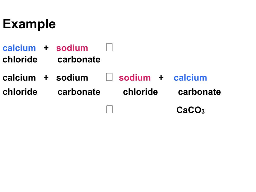Click "chloride" beneath the blue calcium at left
Image resolution: width=256 pixels, height=192 pixels.
[x=20, y=59]
